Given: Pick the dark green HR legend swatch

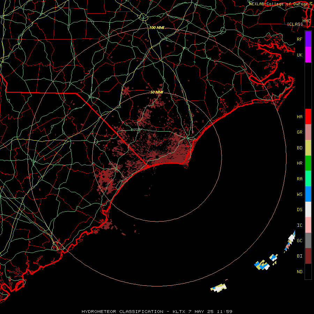Looking at the screenshot, I should (308, 163).
